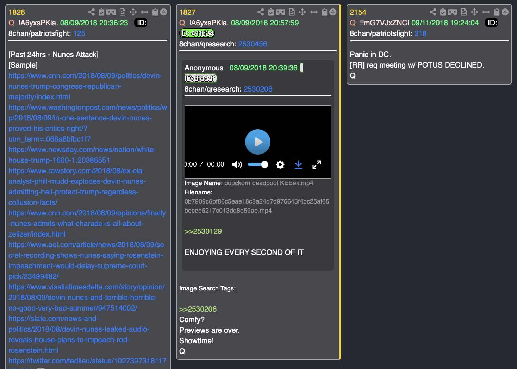Click the ID:dfdddf badge on Anonymous post
This screenshot has height=369, width=517.
click(200, 79)
